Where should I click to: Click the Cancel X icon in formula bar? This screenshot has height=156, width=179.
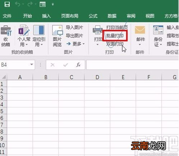point(52,65)
